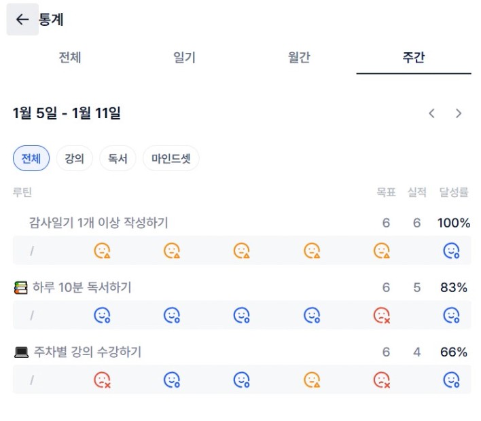Go to the next week with right chevron
Image resolution: width=481 pixels, height=421 pixels.
459,113
